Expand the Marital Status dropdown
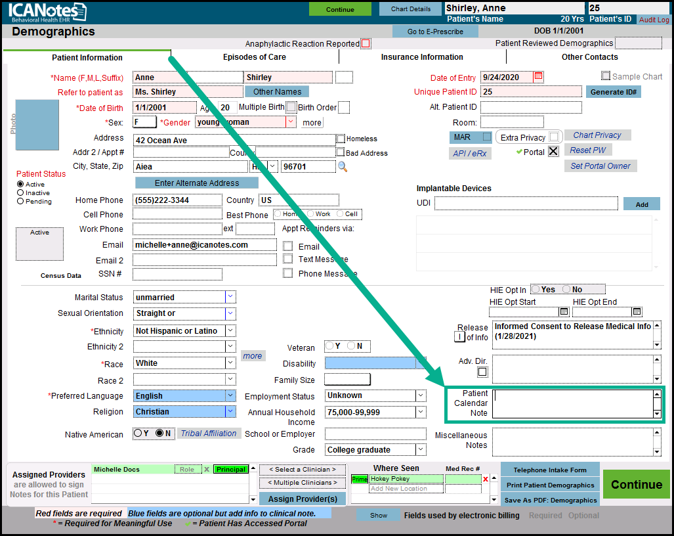 pos(230,297)
